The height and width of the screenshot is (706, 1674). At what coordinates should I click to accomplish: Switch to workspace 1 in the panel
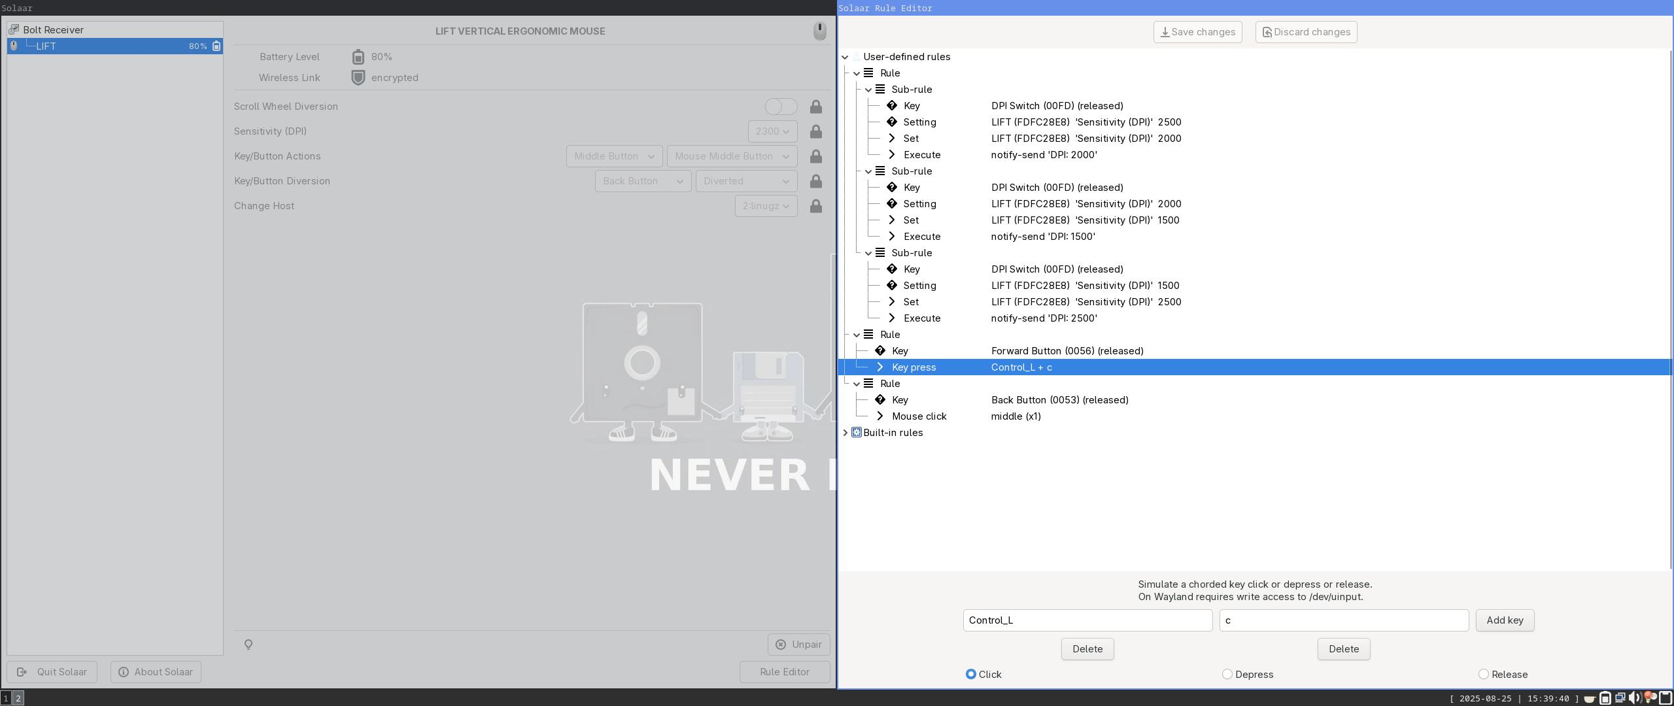coord(6,698)
